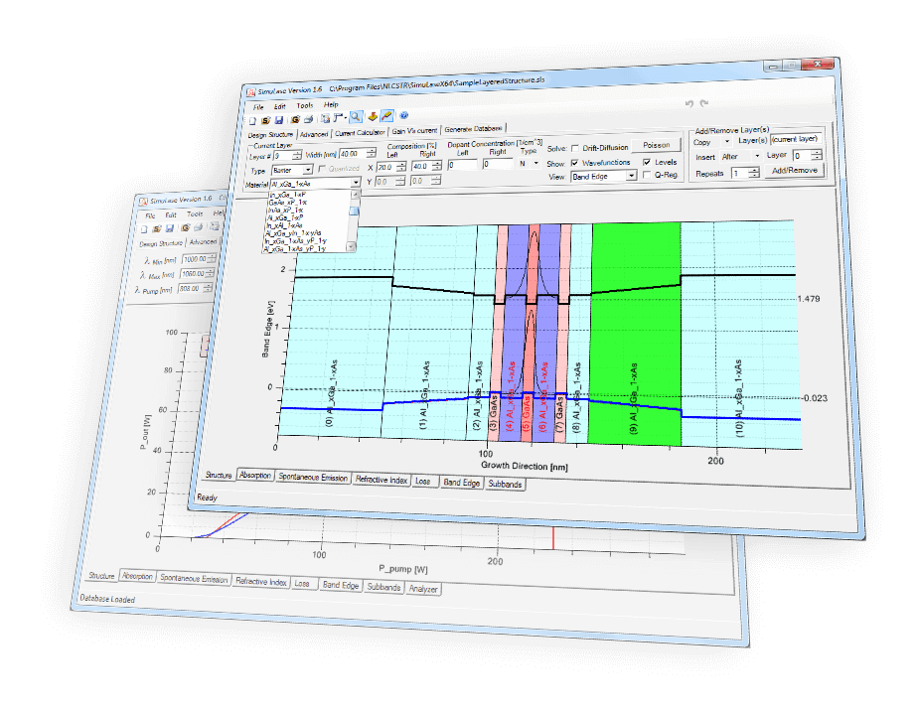Click the green layer (9) region in the plot
This screenshot has height=711, width=916.
(636, 334)
